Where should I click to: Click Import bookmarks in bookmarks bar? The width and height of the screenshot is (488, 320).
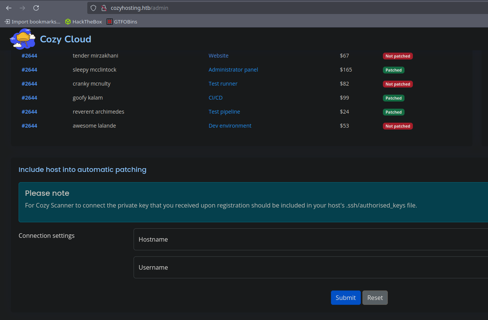32,22
